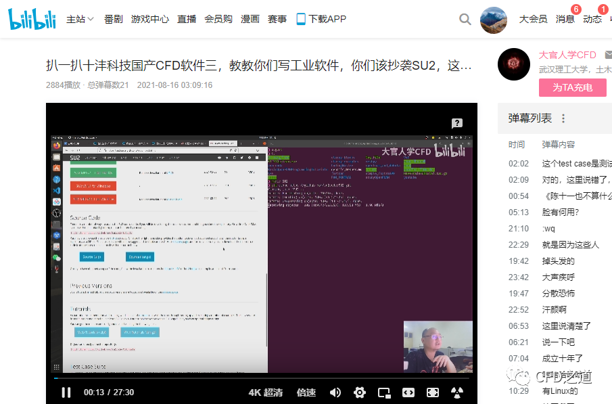The image size is (612, 404).
Task: Open the 漫画 menu item
Action: [250, 19]
